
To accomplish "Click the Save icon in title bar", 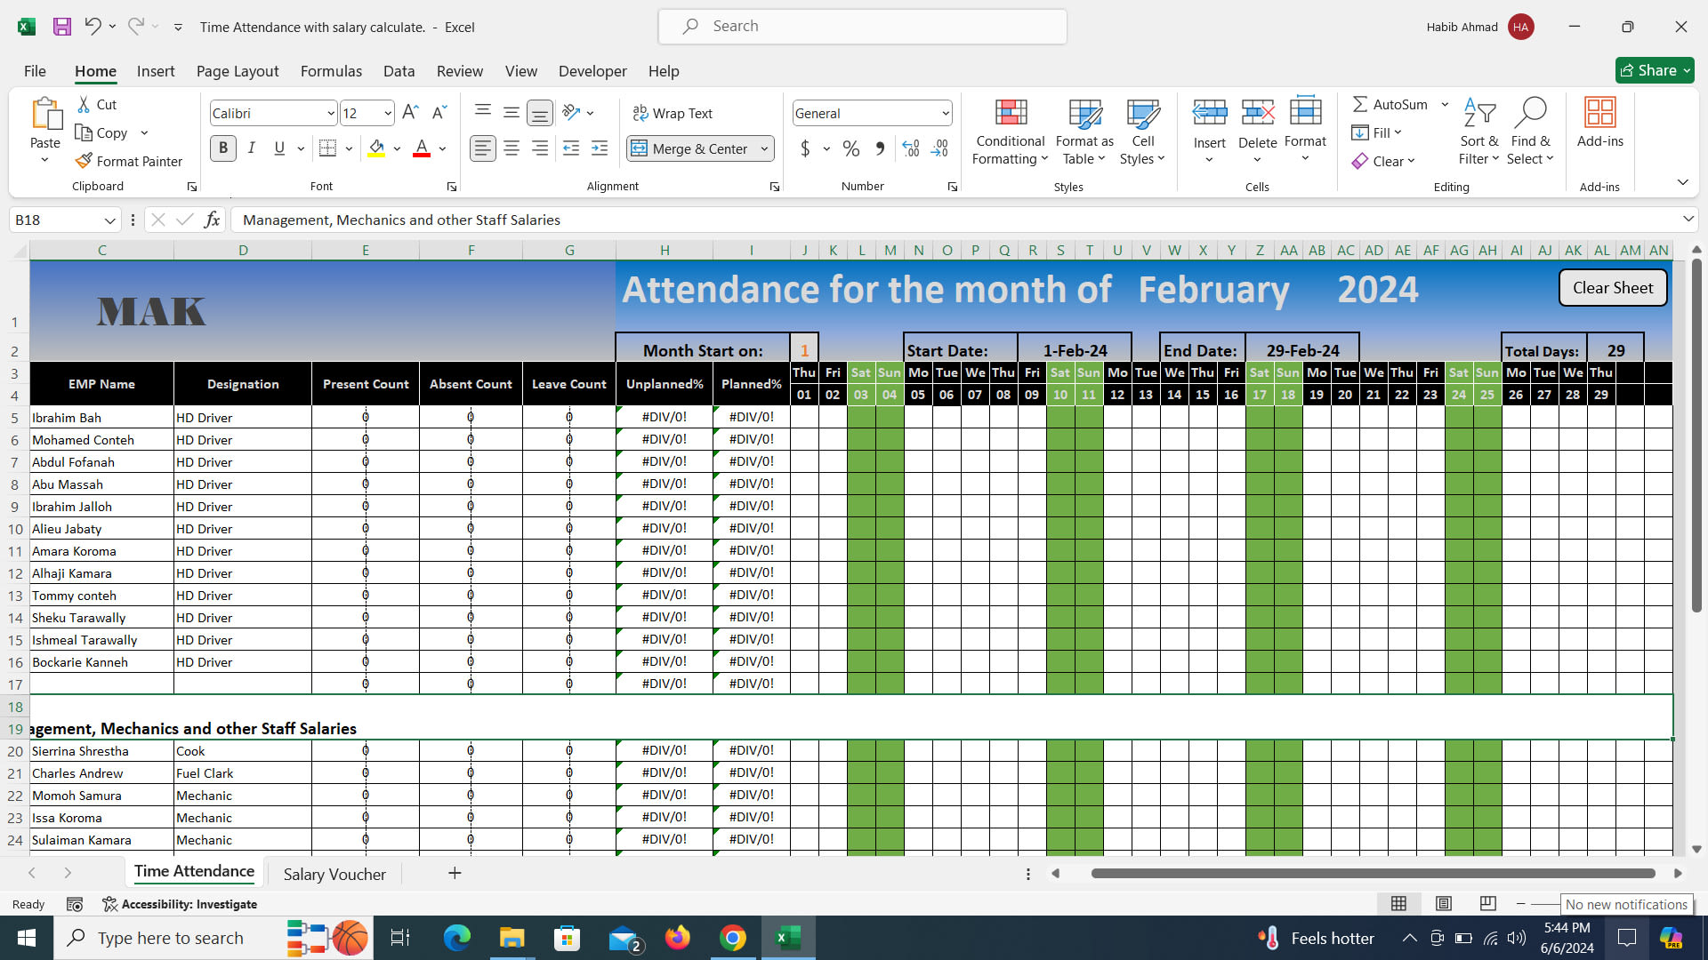I will [61, 27].
